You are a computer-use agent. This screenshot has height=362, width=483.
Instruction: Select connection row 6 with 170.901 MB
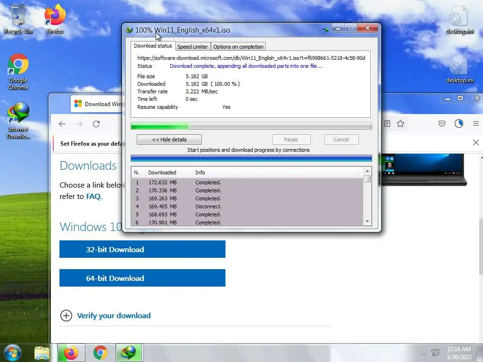pyautogui.click(x=247, y=222)
